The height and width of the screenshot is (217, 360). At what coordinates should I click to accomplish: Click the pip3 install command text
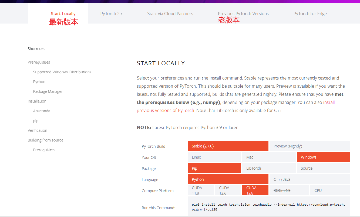coord(268,207)
